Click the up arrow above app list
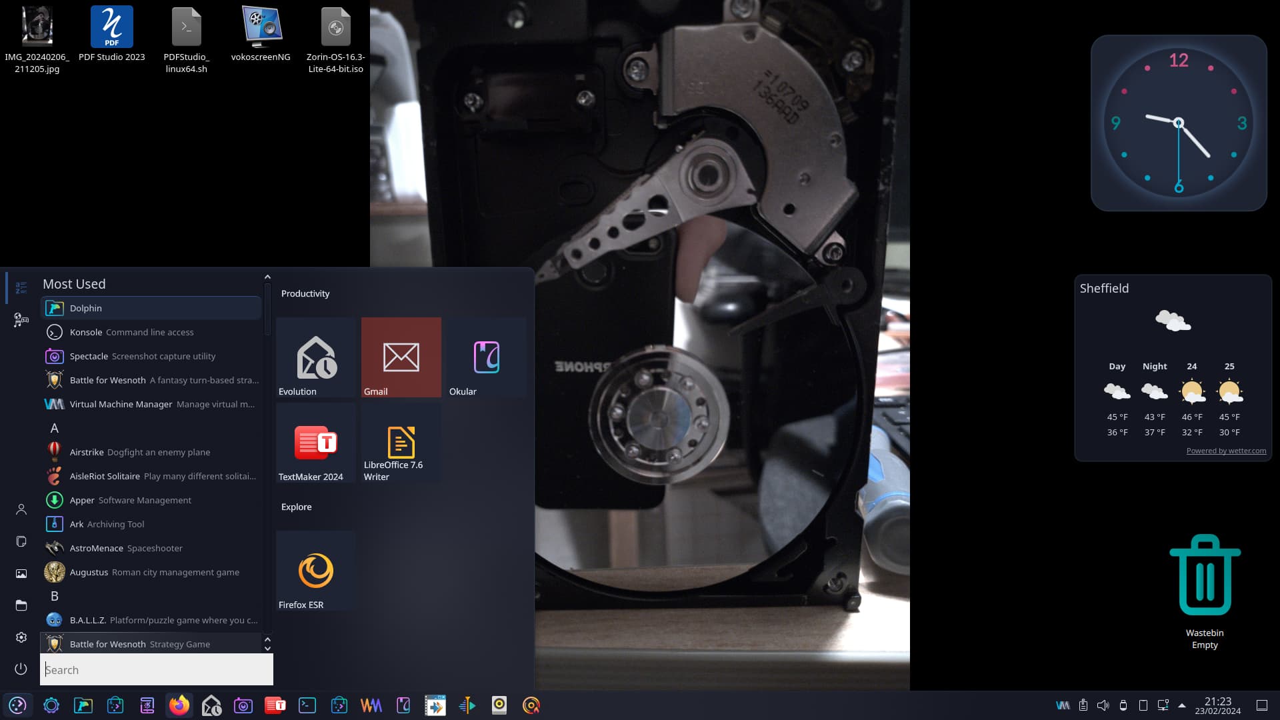Screen dimensions: 1280x720 tap(267, 277)
